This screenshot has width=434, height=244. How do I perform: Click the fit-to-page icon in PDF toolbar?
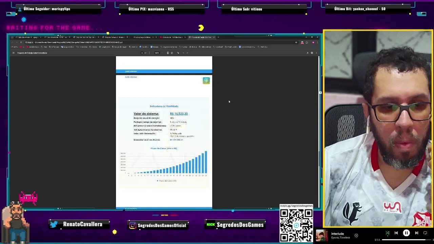tap(168, 53)
